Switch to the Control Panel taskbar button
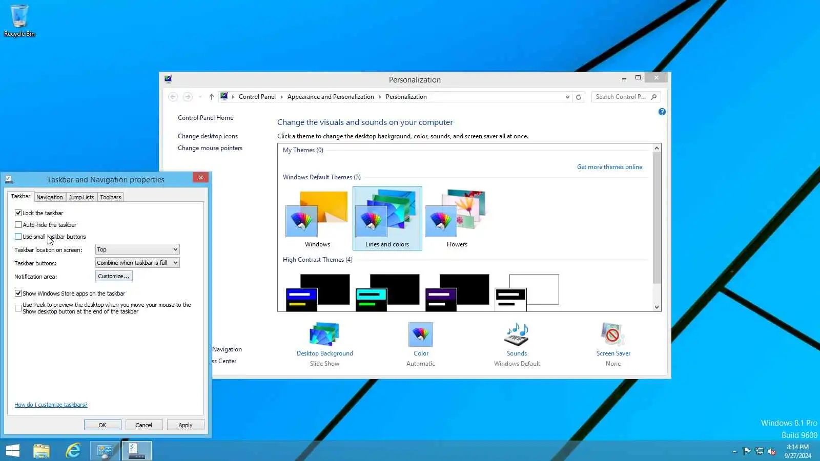Image resolution: width=820 pixels, height=461 pixels. click(x=105, y=451)
